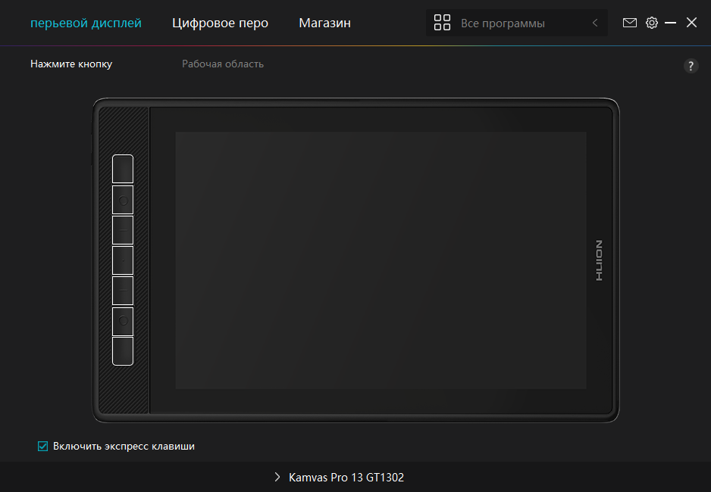Image resolution: width=711 pixels, height=492 pixels.
Task: Select the upper dash express key
Action: point(123,230)
